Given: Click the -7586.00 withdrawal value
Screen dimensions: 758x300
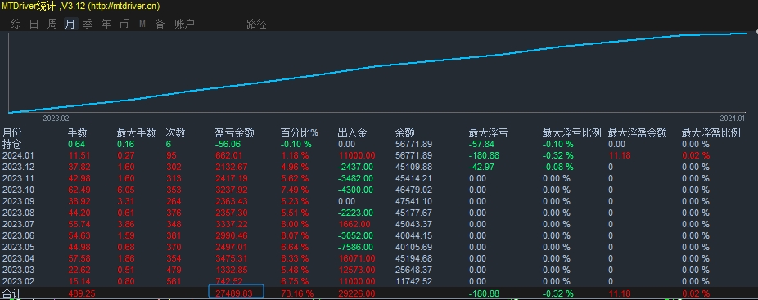Looking at the screenshot, I should (355, 247).
